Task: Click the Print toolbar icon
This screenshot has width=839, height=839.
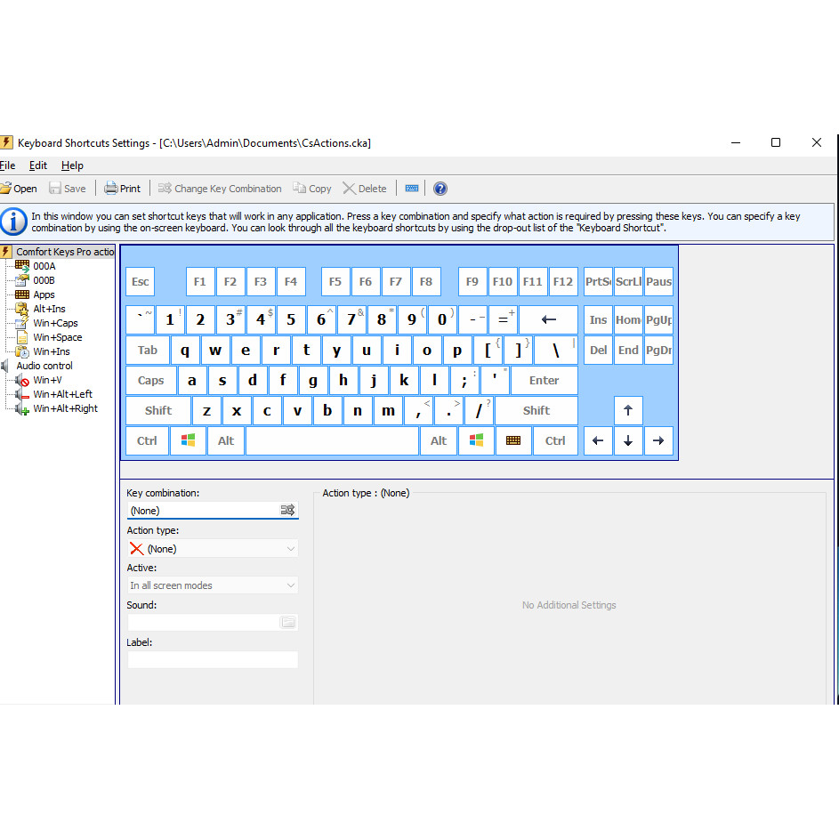Action: (111, 189)
